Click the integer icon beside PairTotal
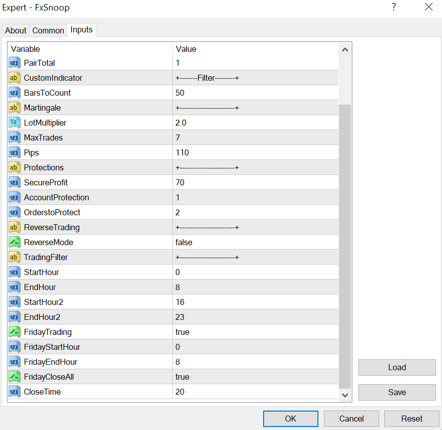442x430 pixels. click(14, 63)
